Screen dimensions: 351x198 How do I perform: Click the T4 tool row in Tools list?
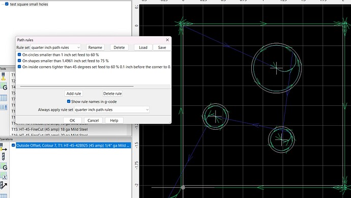(13, 87)
